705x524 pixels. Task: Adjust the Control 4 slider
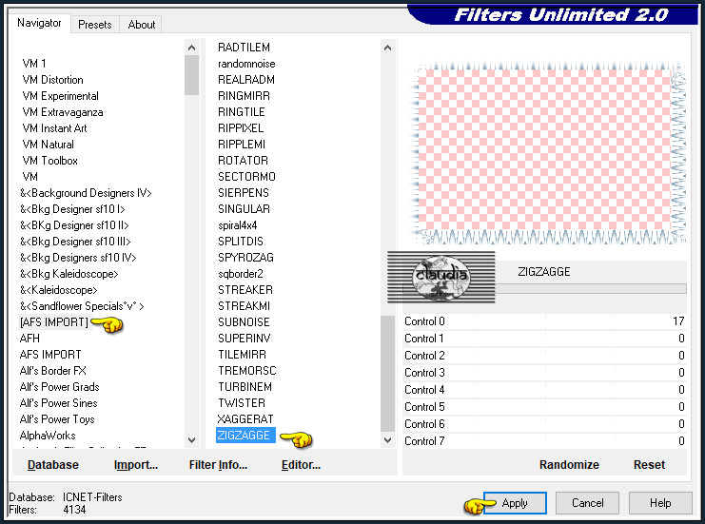[x=544, y=390]
